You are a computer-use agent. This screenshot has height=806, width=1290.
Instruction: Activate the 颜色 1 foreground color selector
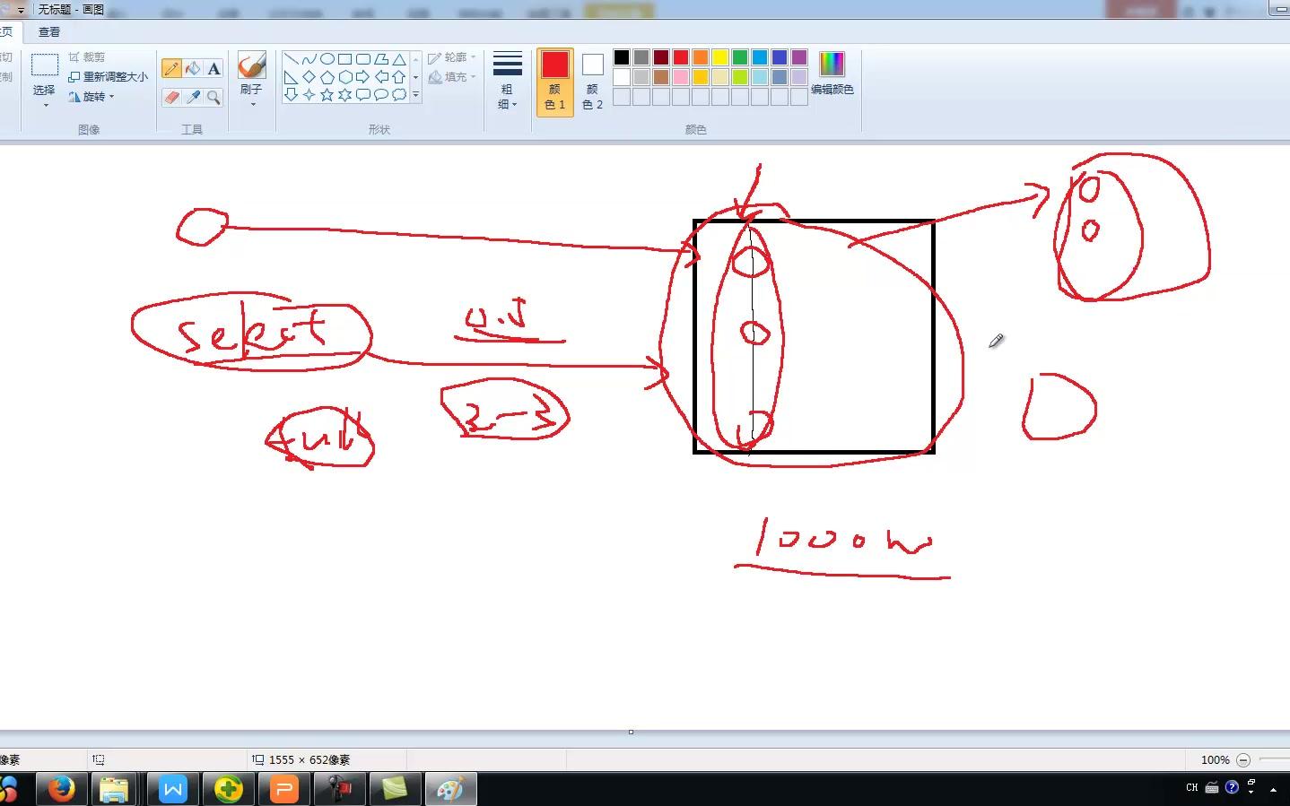pos(554,82)
